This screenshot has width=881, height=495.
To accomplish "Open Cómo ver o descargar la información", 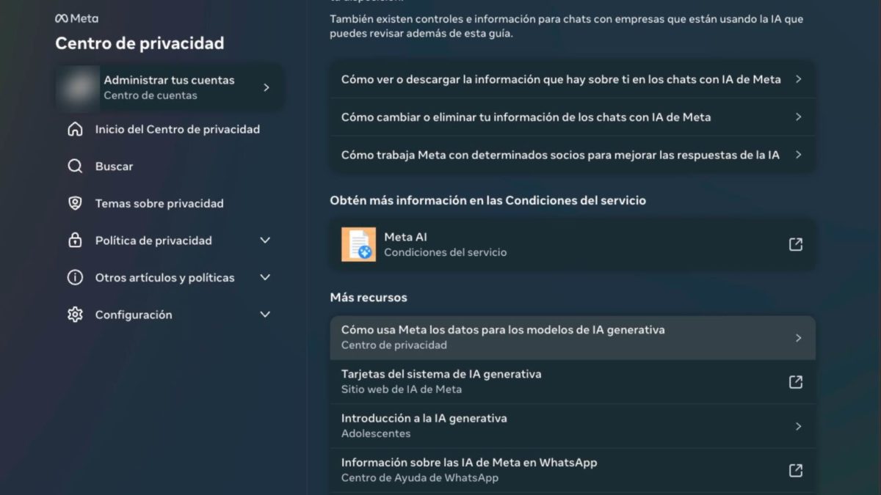I will coord(573,79).
